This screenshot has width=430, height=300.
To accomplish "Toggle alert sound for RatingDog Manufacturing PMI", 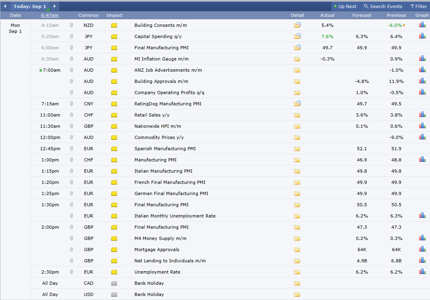I will coord(71,104).
